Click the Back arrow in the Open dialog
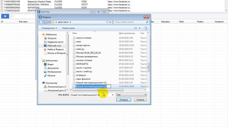 point(41,22)
